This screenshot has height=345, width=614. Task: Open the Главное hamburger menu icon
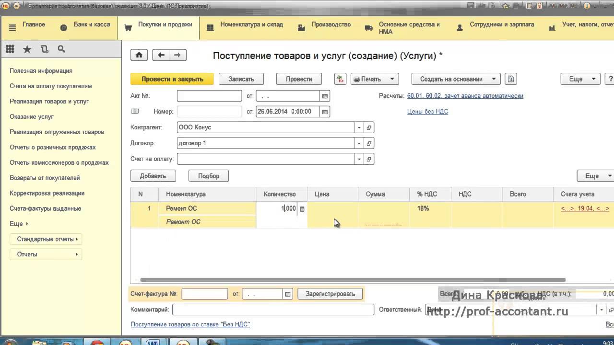click(12, 28)
